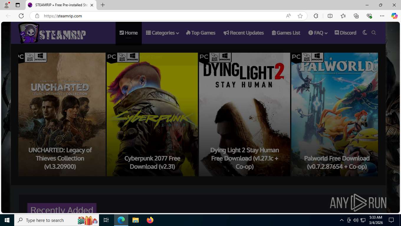Open Copilot sidebar icon

pyautogui.click(x=395, y=16)
